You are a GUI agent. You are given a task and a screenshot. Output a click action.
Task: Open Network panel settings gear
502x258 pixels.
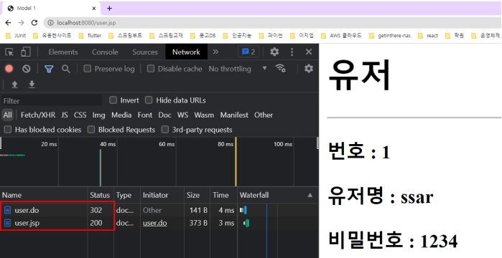(309, 68)
